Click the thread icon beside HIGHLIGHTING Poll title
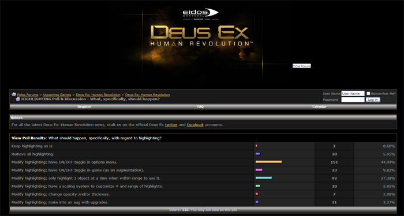The height and width of the screenshot is (216, 404). pos(18,99)
